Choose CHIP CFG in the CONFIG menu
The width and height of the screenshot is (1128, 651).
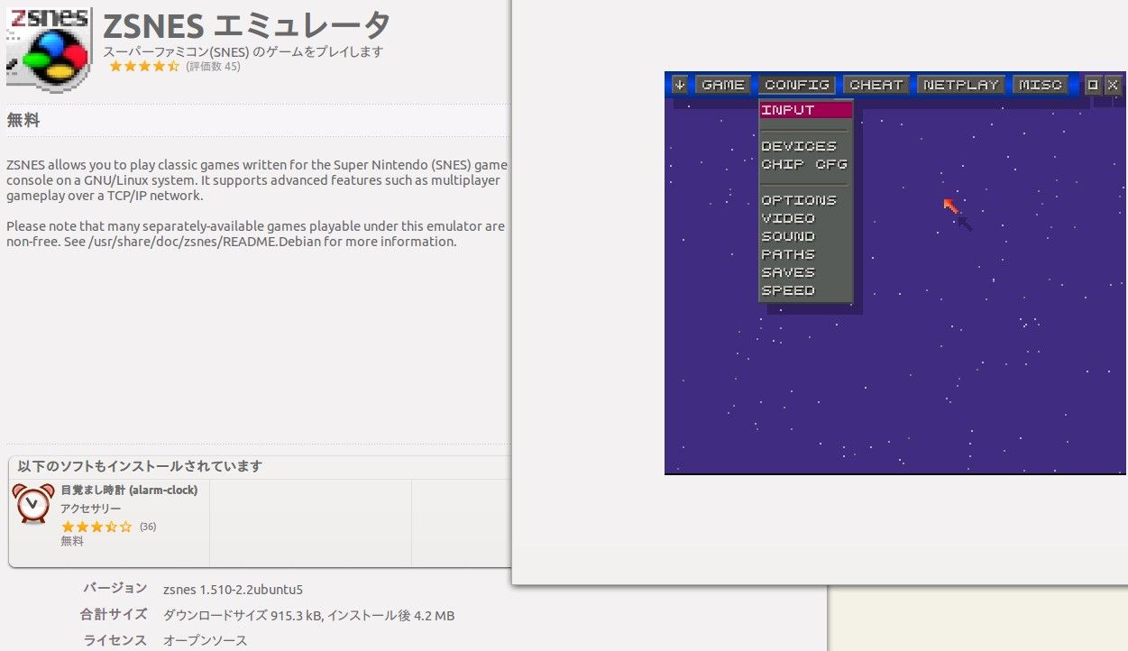[805, 164]
